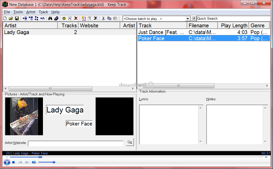Click into the Artist Website text field
This screenshot has height=169, width=273.
[75, 143]
